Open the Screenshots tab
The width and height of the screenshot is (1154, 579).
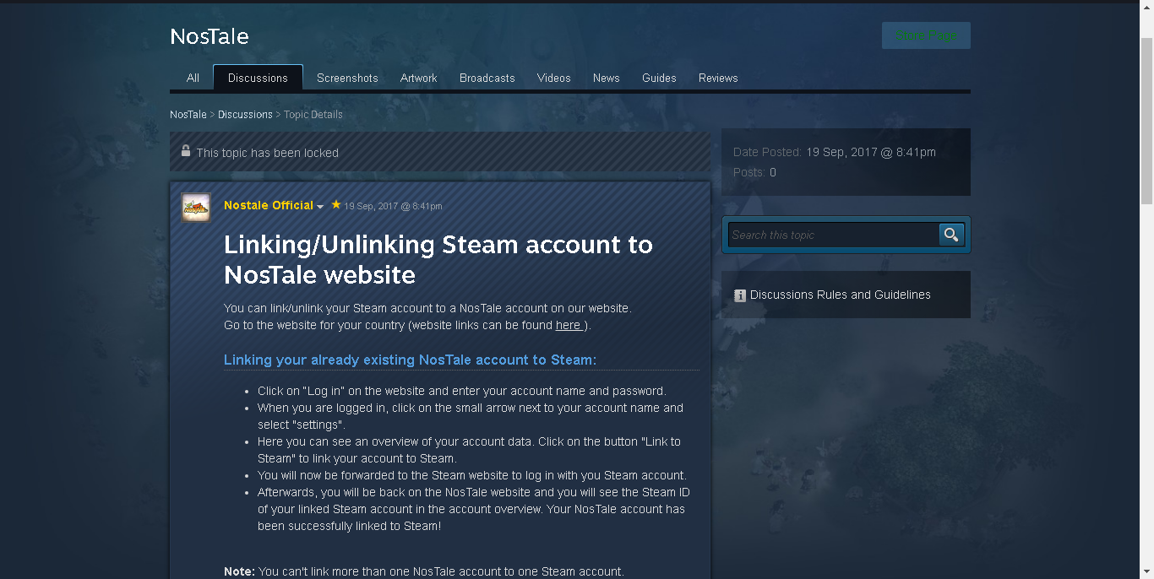347,78
